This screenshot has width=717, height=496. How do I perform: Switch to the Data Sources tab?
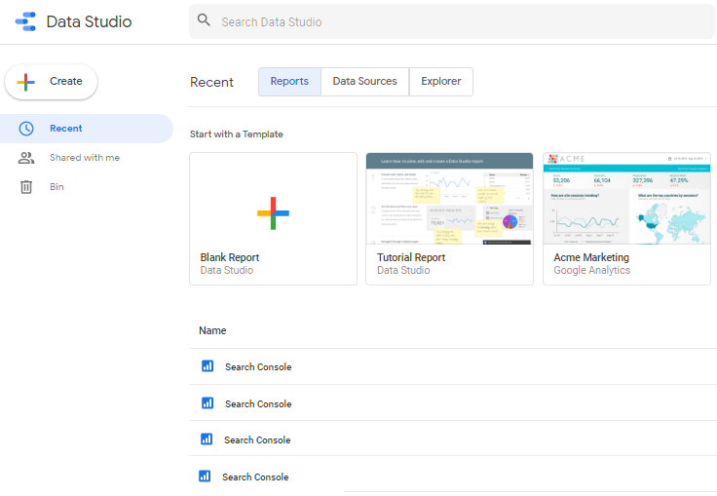click(365, 82)
